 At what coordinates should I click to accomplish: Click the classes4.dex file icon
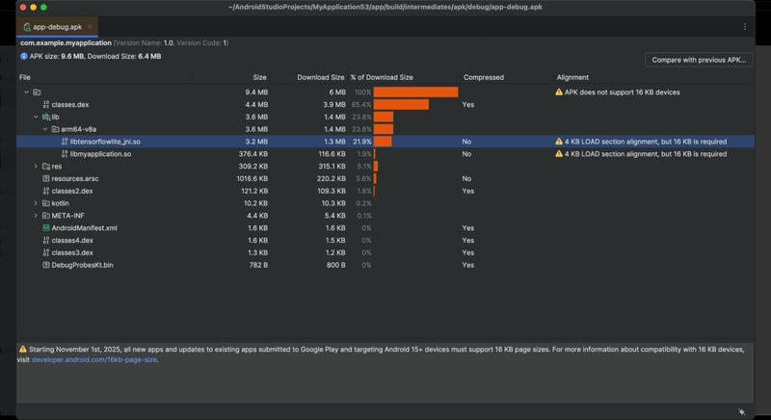[x=45, y=240]
